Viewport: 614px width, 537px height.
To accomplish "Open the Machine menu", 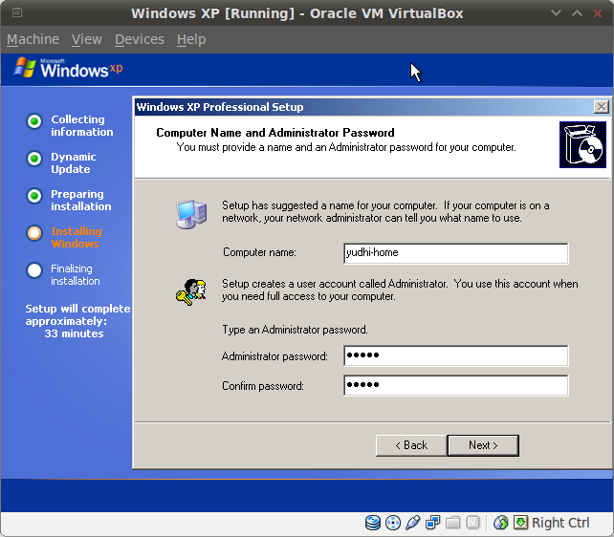I will (x=33, y=39).
